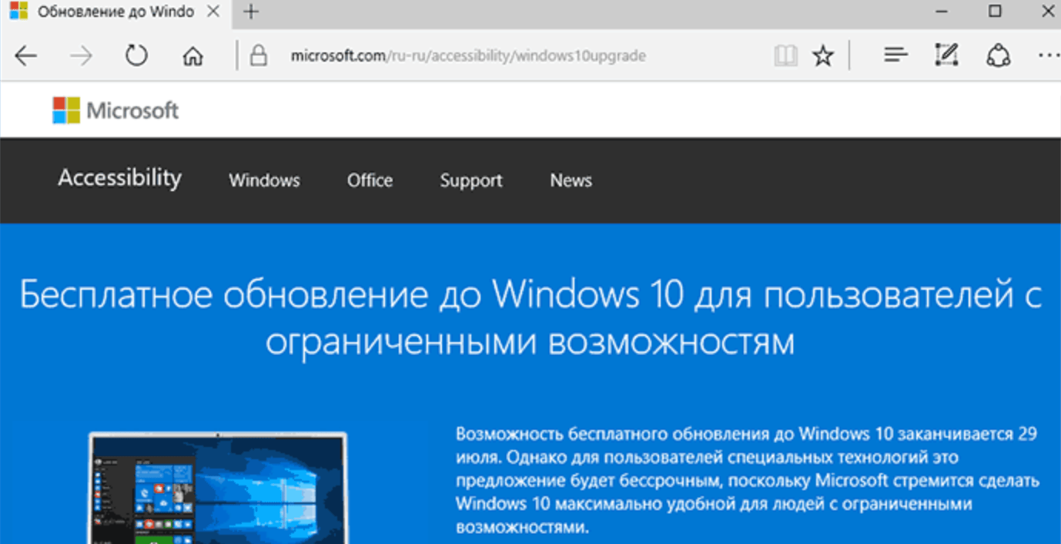Open the More actions ellipsis menu
The image size is (1061, 544).
1048,55
